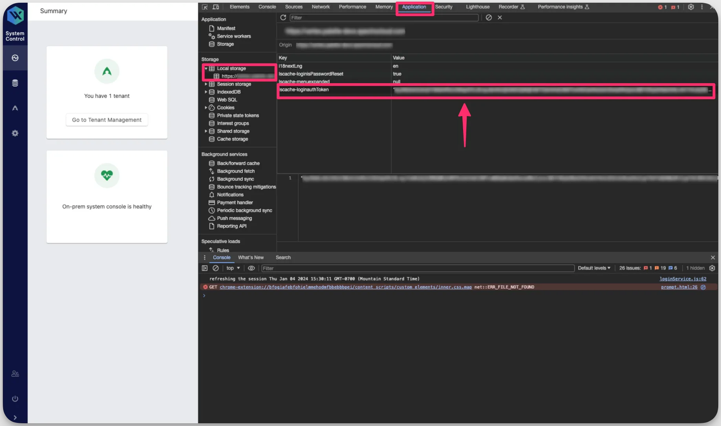Expand the Session storage tree
Screen dimensions: 721x426
tap(206, 84)
